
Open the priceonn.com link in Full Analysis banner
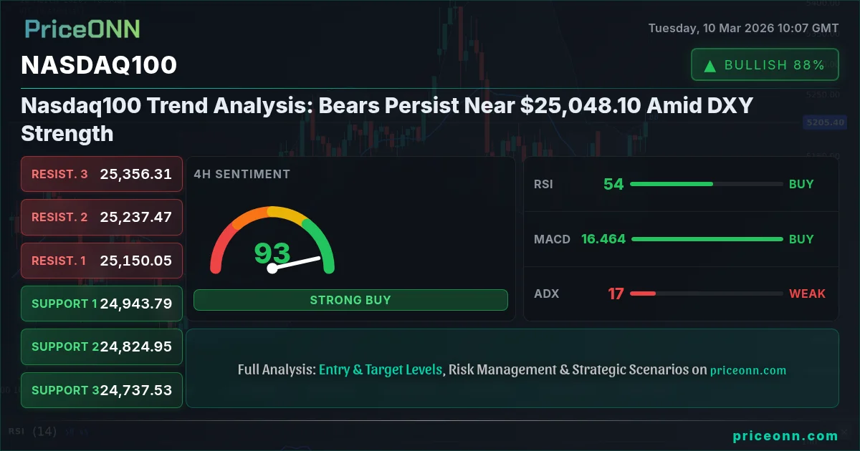coord(748,371)
